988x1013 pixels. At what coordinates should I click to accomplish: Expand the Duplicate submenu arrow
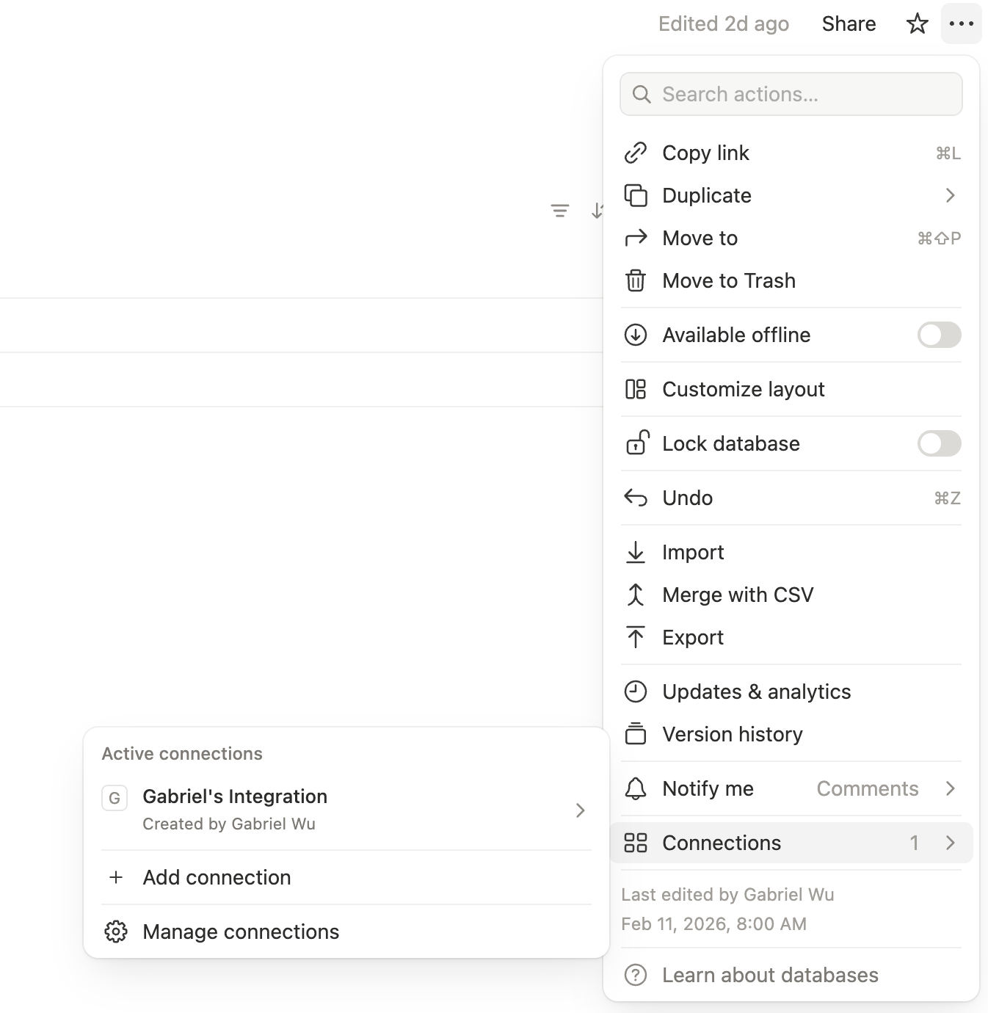coord(950,195)
